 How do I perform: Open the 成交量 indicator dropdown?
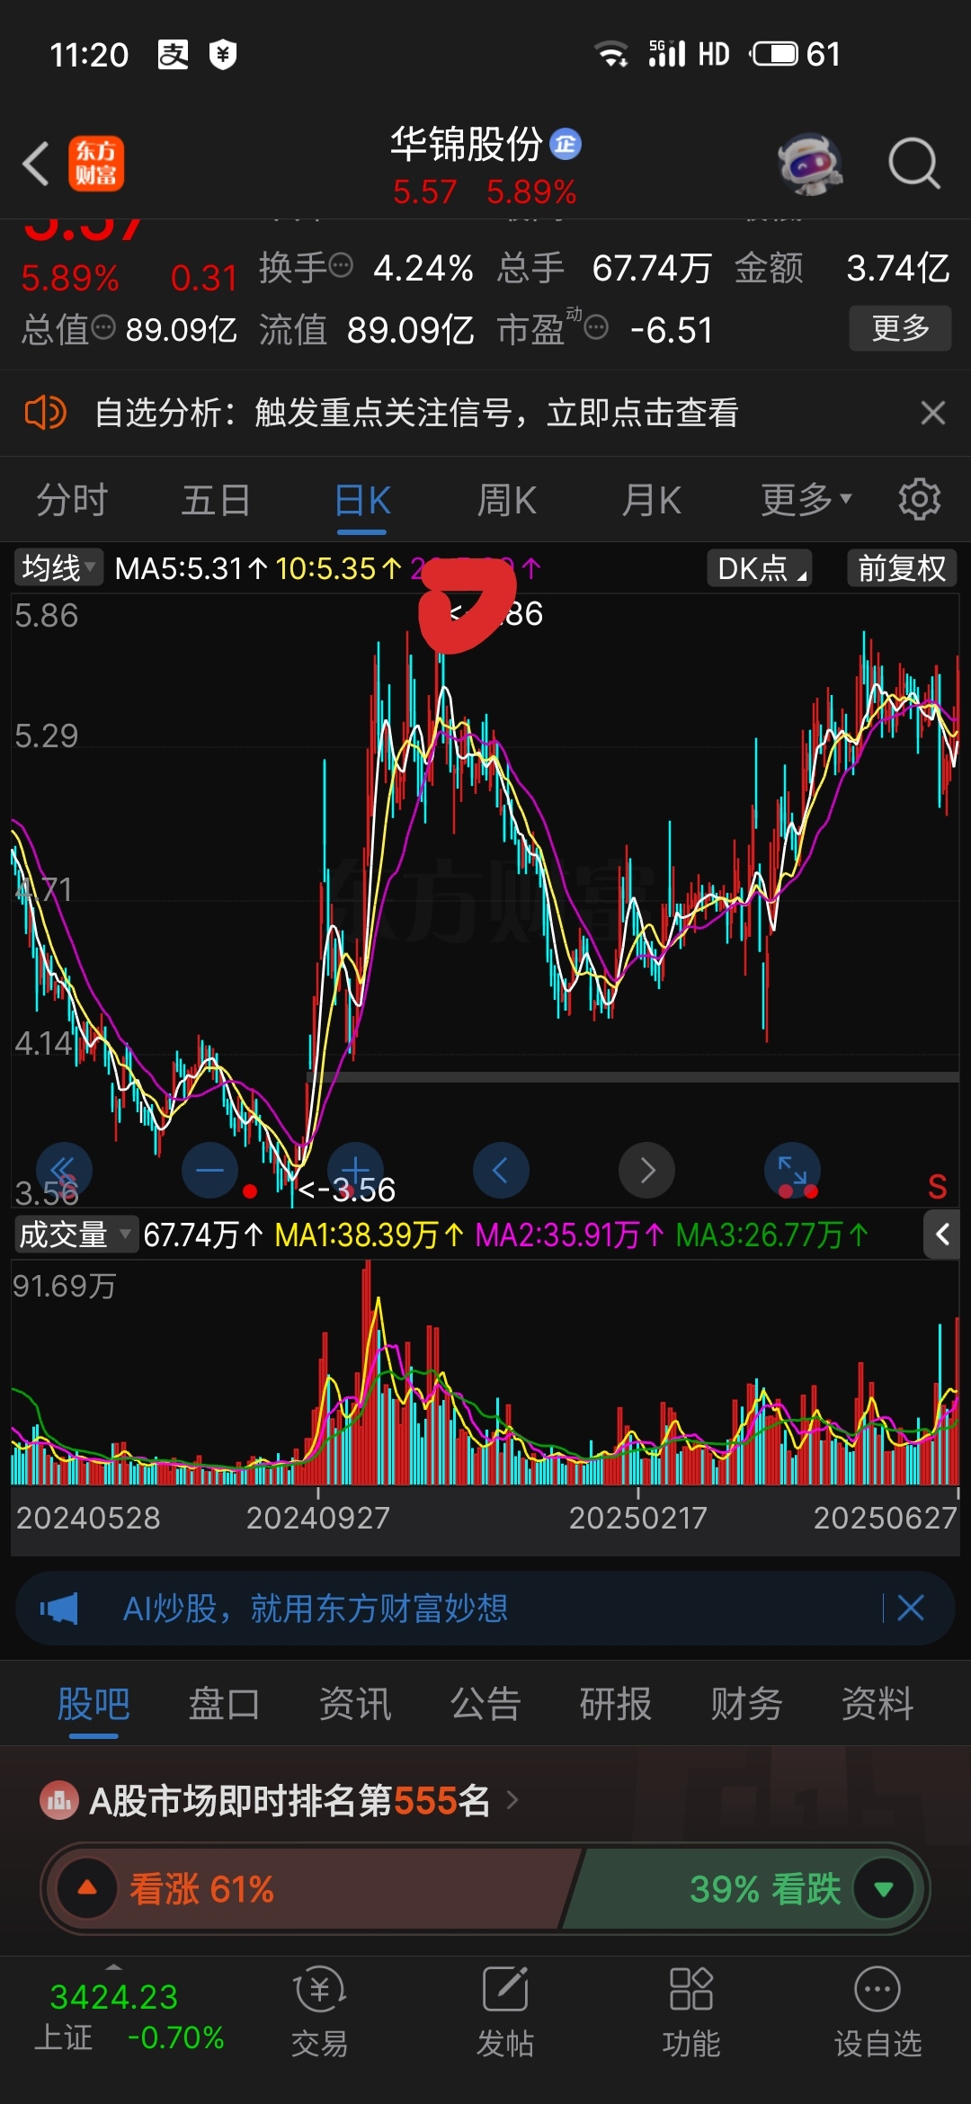(76, 1235)
